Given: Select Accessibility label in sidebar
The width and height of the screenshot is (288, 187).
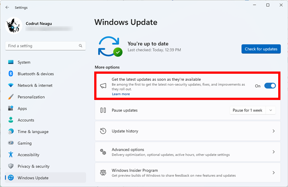Looking at the screenshot, I should (28, 155).
